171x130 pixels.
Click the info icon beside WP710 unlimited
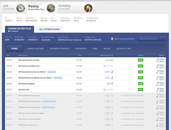click(x=104, y=90)
